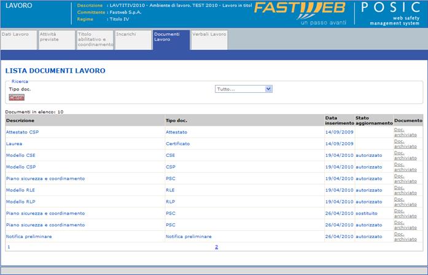Click the Certificato type cell

177,144
